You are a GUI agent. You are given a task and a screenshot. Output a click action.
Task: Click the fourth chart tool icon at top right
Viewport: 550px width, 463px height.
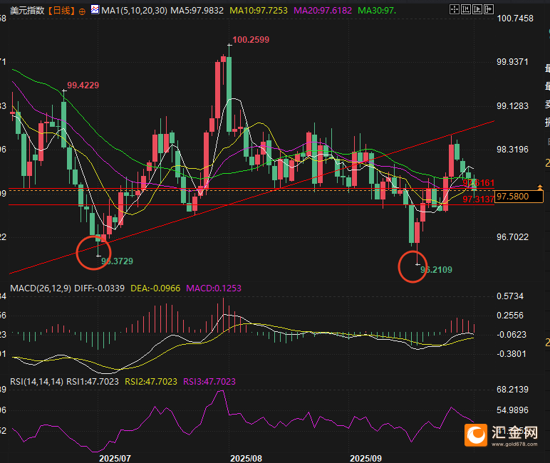[x=489, y=11]
